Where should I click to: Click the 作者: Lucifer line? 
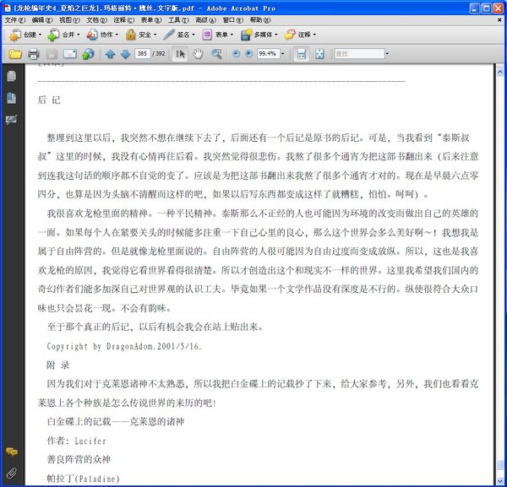pyautogui.click(x=77, y=441)
